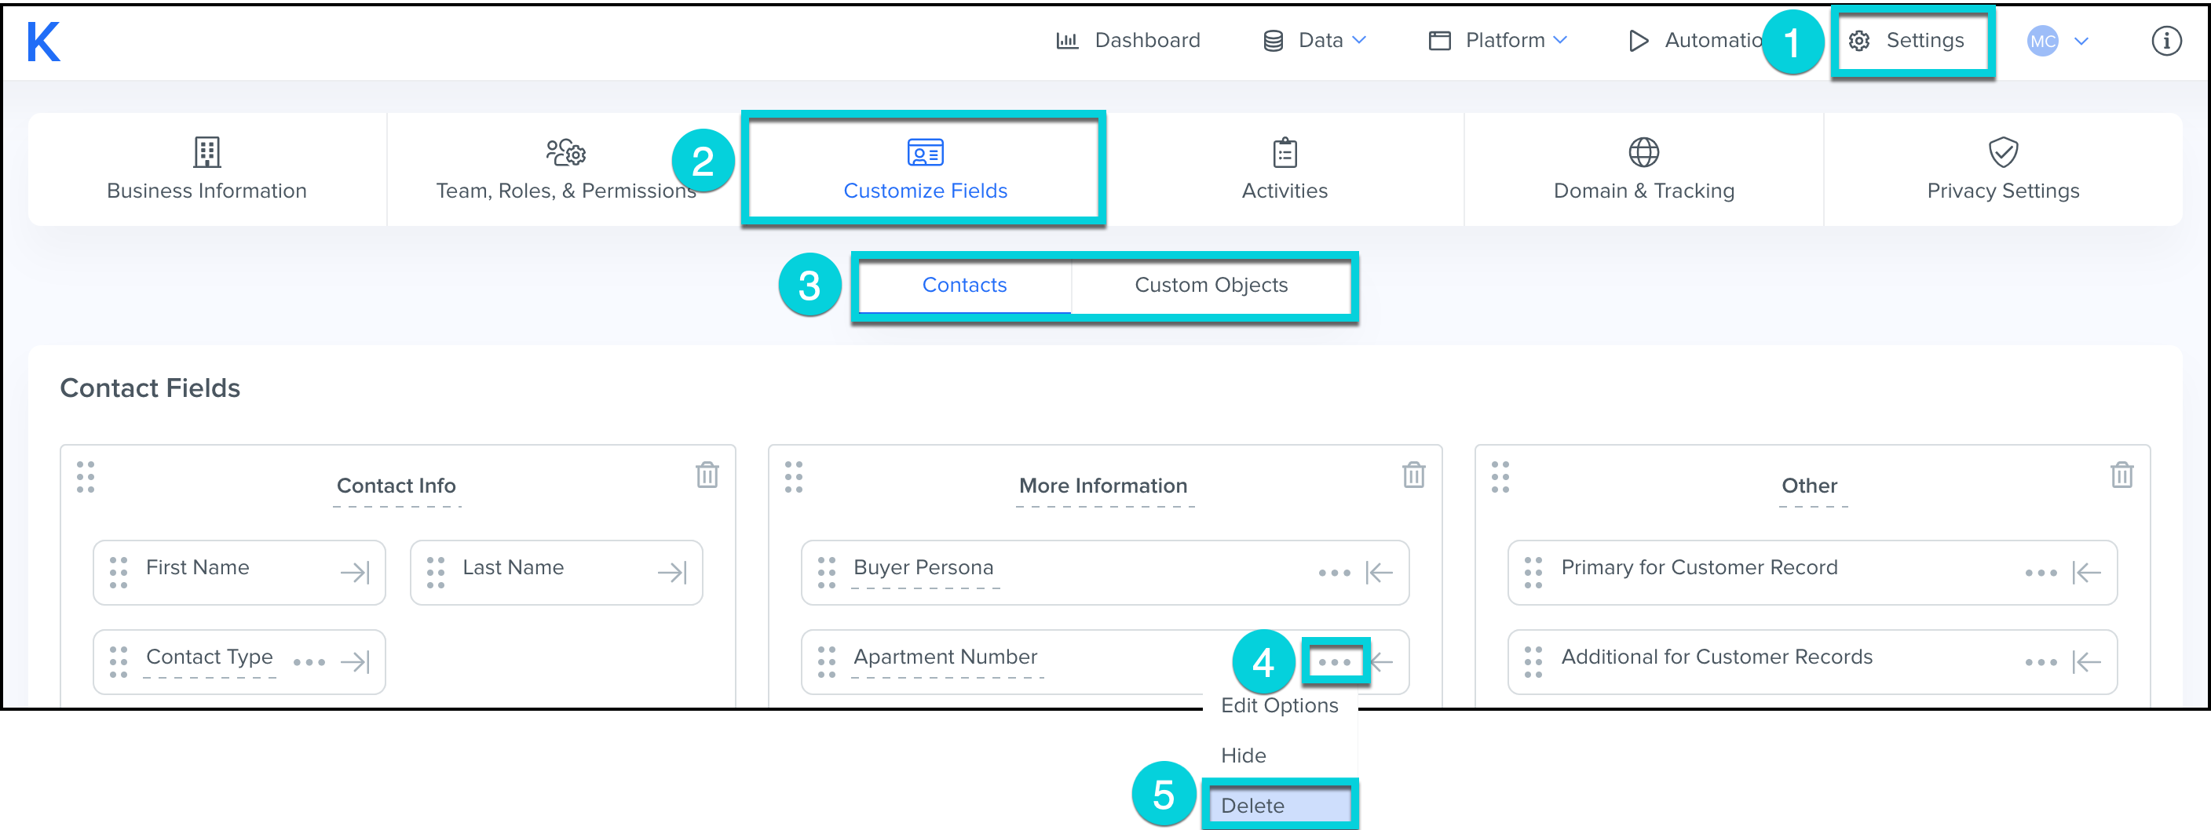
Task: Open the MC user account dropdown
Action: click(2056, 40)
